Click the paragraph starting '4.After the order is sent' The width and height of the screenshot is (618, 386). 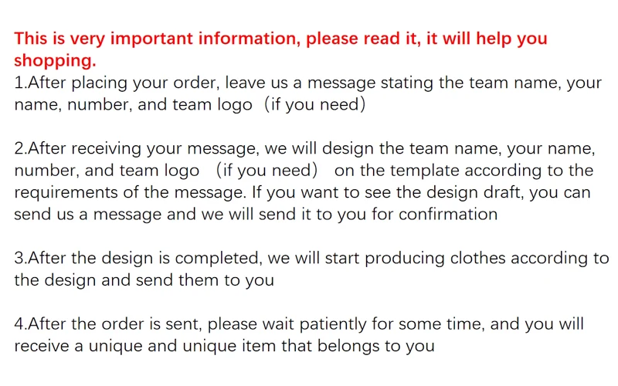(x=299, y=335)
